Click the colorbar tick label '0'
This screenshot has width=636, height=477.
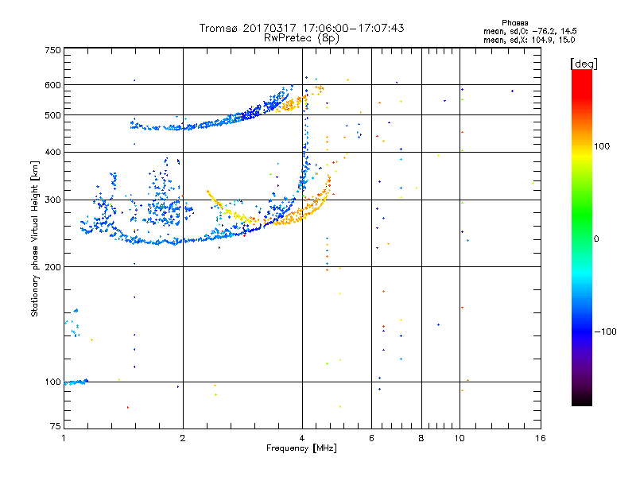click(x=596, y=239)
